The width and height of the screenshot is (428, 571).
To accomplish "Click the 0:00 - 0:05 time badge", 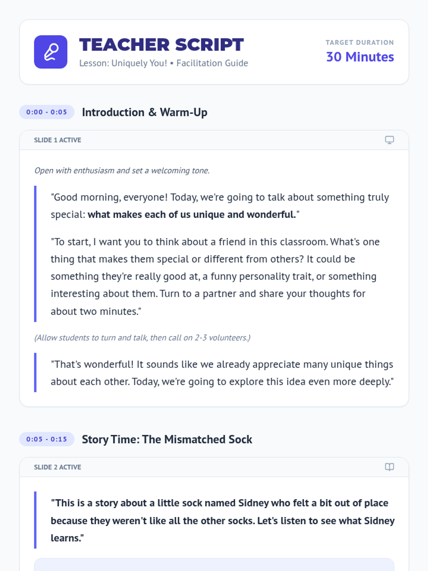I will click(47, 112).
